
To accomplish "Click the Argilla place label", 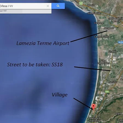I will point(118,113).
